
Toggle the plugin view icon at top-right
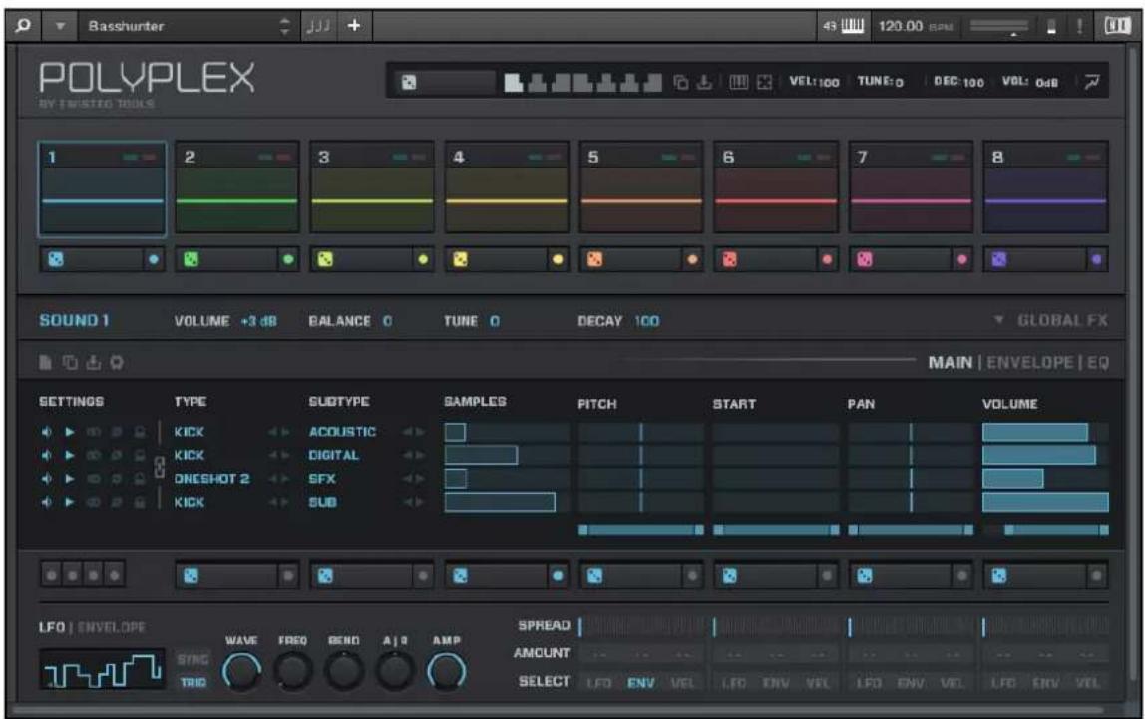1116,26
